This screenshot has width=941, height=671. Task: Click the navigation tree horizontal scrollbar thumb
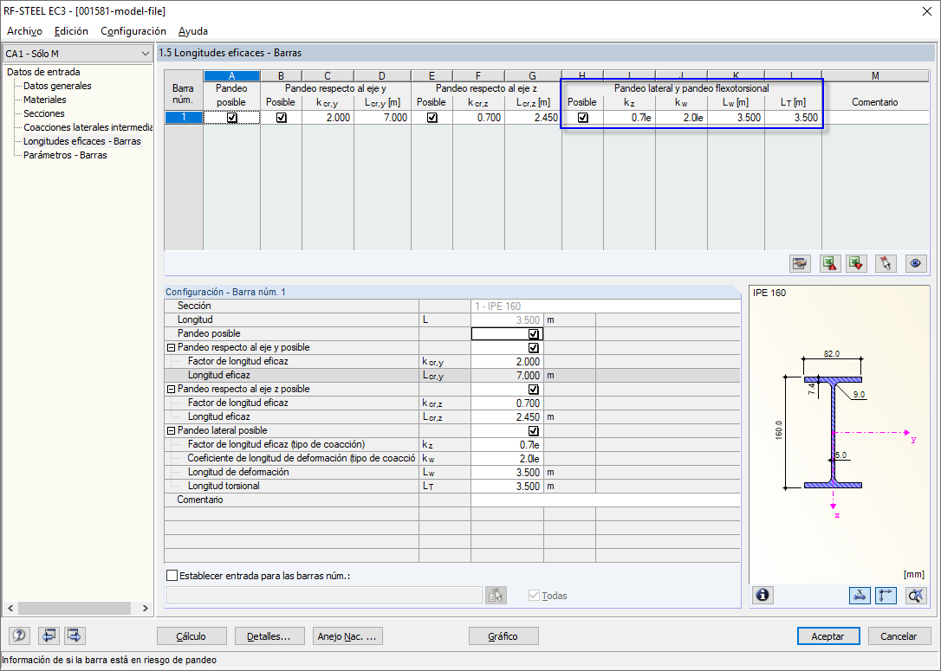tap(75, 608)
